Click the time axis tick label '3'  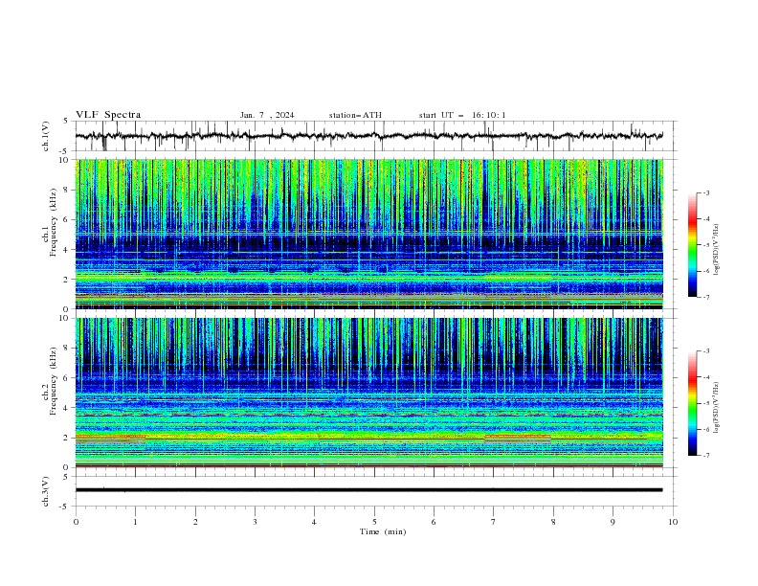point(255,522)
